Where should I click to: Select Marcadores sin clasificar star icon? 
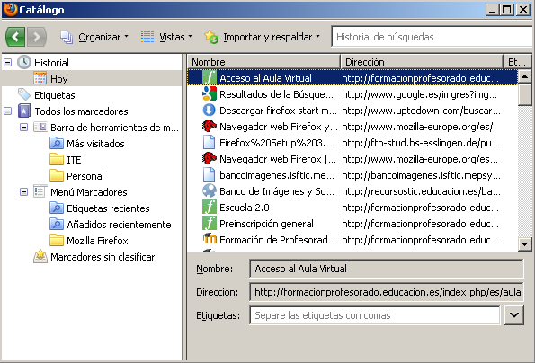pyautogui.click(x=40, y=256)
